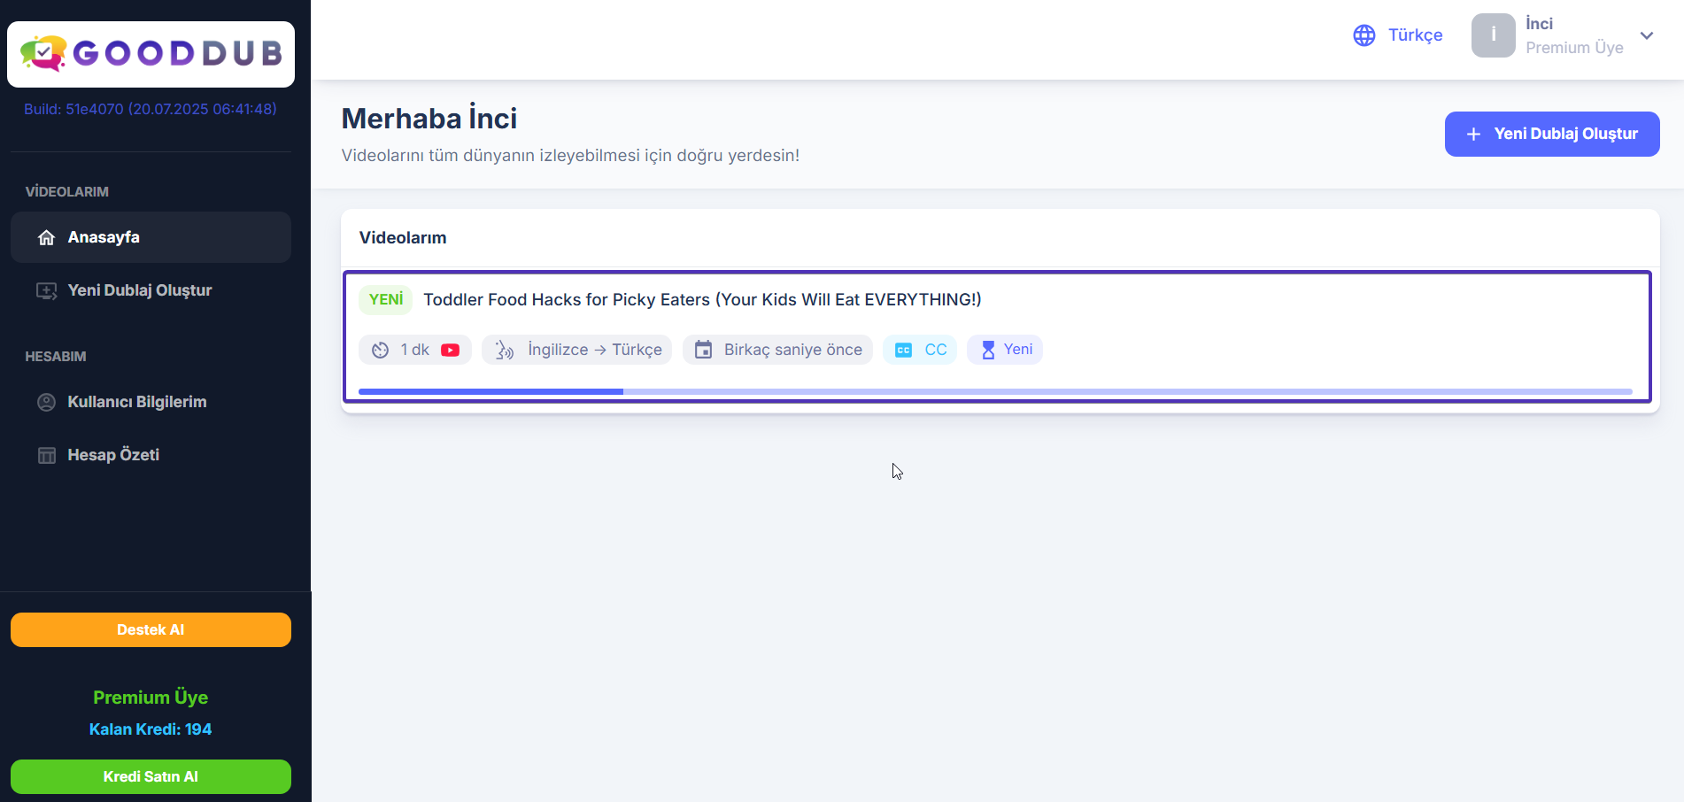Click the orange Destek Al button
The width and height of the screenshot is (1684, 802).
pyautogui.click(x=151, y=630)
